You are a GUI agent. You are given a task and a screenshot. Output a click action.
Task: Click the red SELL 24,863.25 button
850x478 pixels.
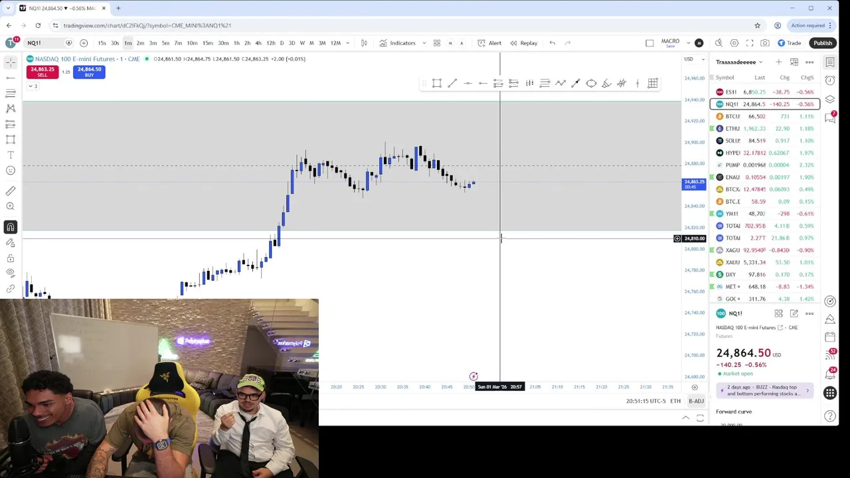(x=42, y=72)
